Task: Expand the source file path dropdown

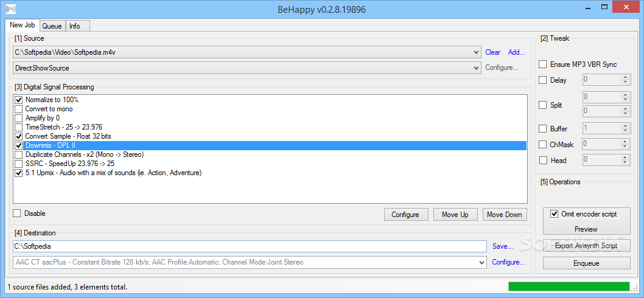Action: pyautogui.click(x=476, y=52)
